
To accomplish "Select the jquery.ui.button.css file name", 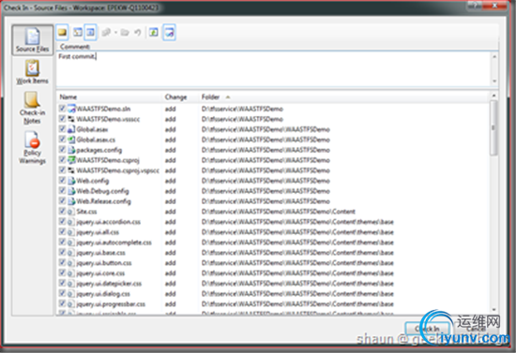I will [104, 263].
